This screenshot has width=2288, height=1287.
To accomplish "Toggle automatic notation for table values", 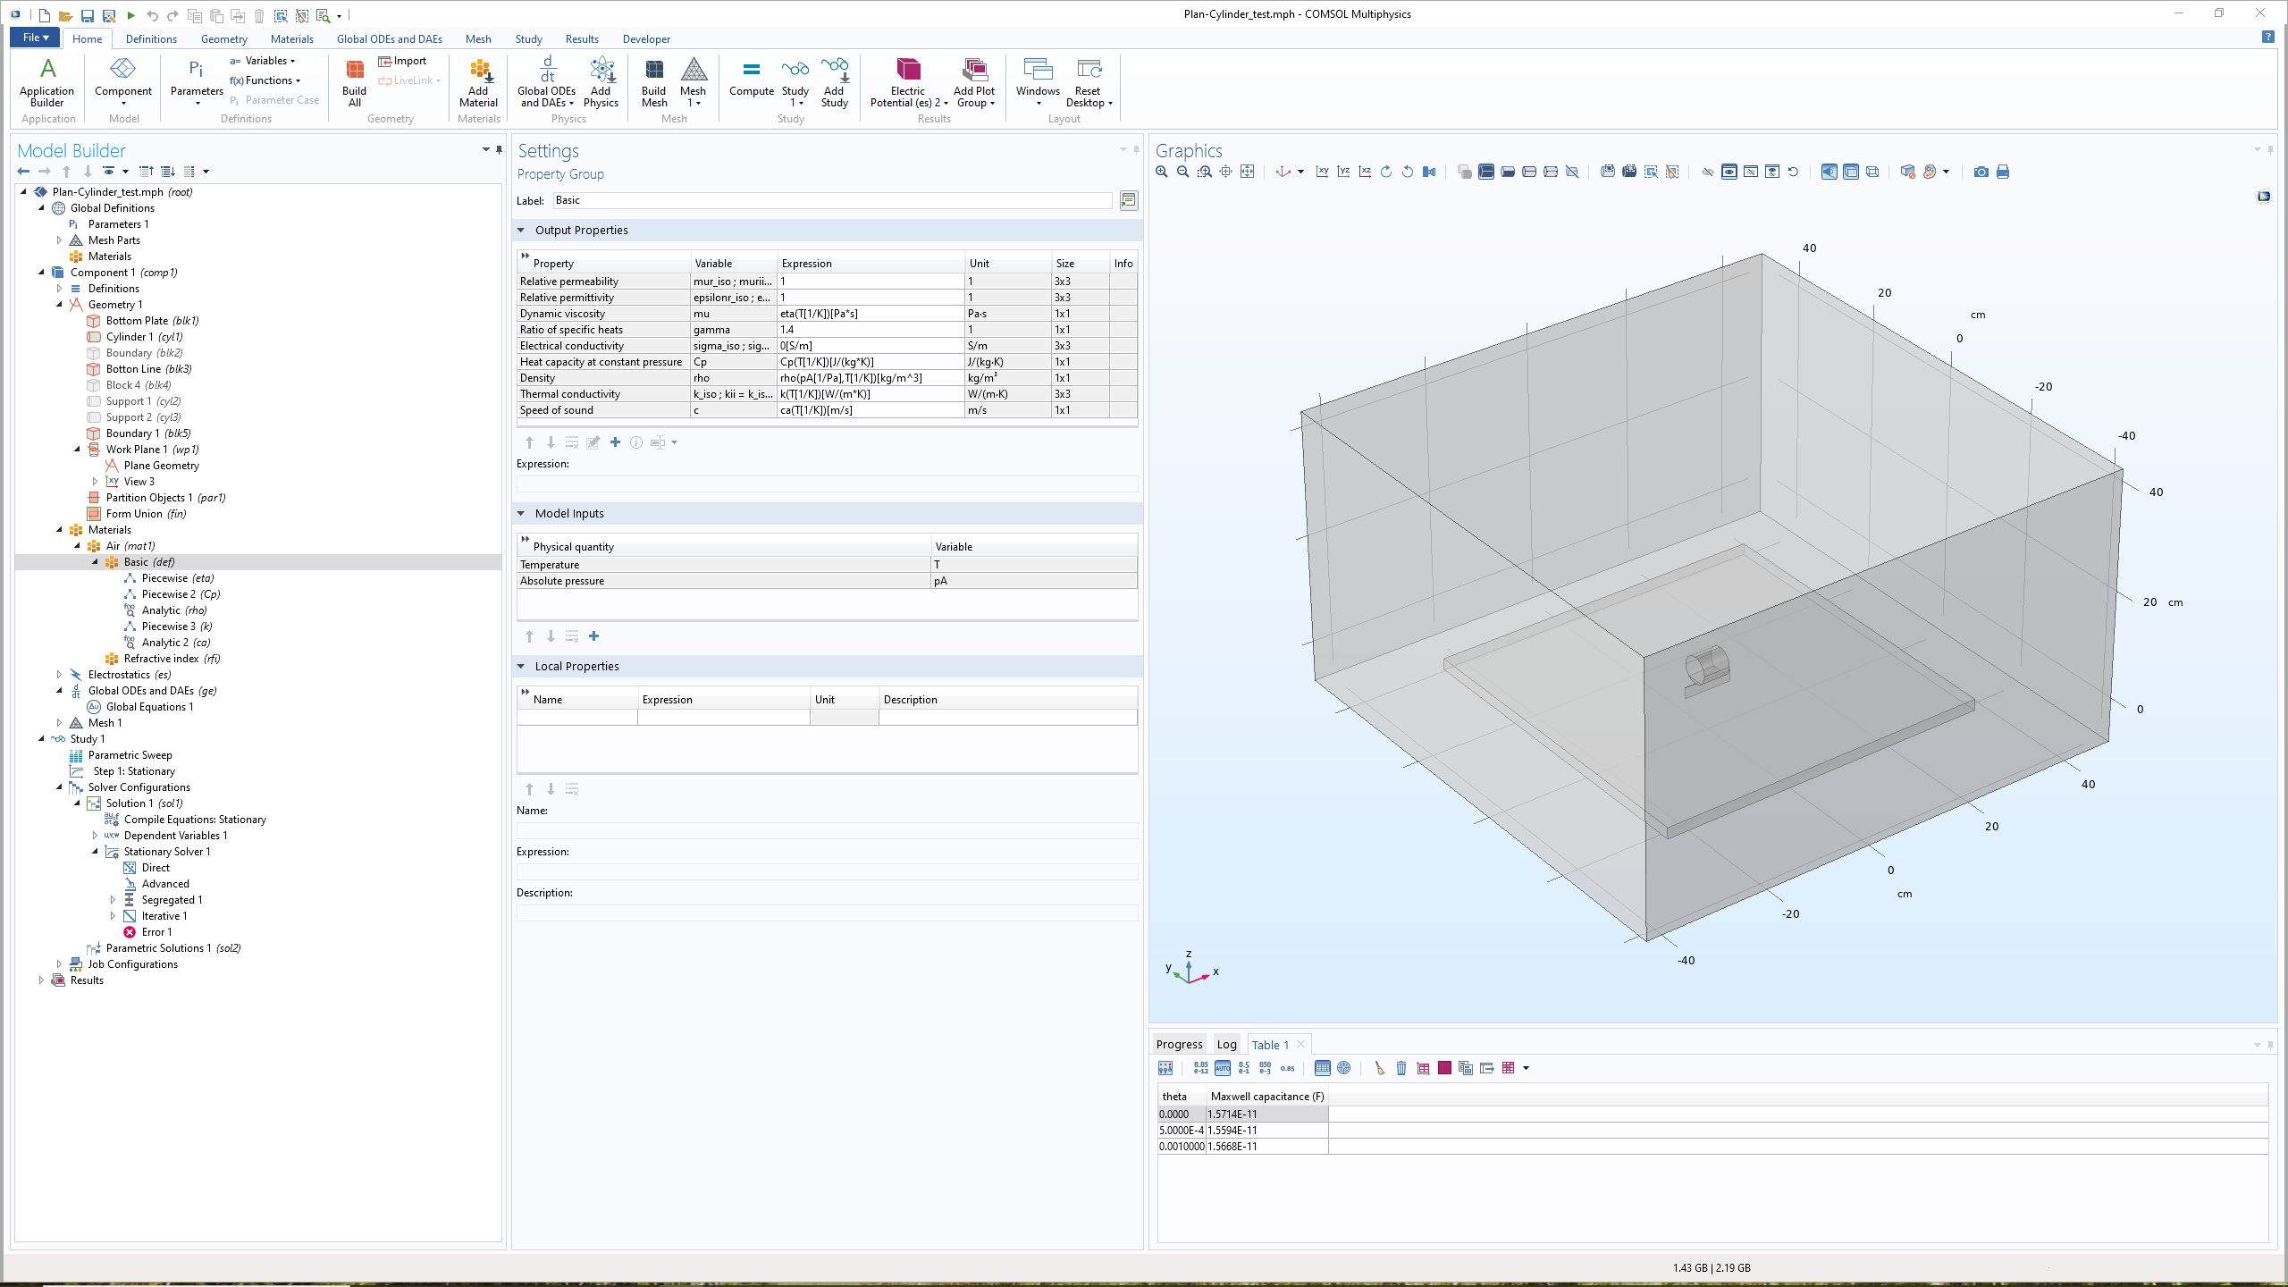I will point(1222,1068).
